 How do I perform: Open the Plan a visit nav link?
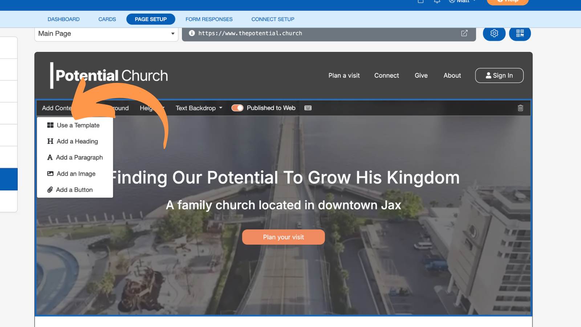[x=344, y=76]
